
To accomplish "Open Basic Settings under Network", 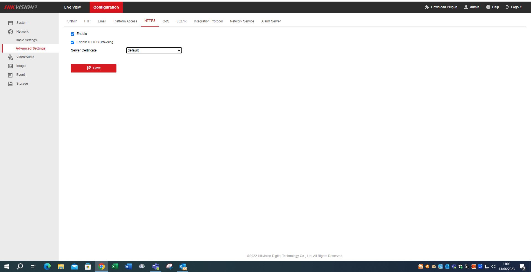I will coord(26,40).
